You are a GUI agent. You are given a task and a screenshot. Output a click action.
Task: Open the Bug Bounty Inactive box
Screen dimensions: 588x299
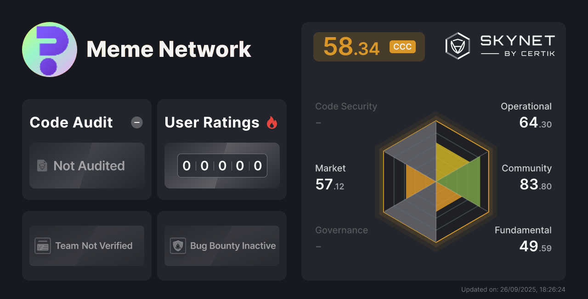(222, 246)
